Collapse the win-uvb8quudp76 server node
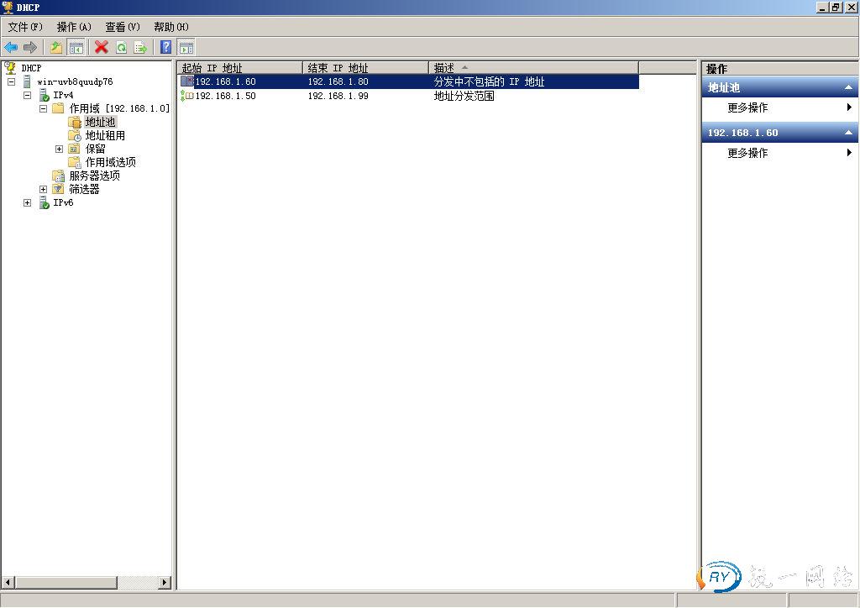Viewport: 860px width, 608px height. [12, 82]
